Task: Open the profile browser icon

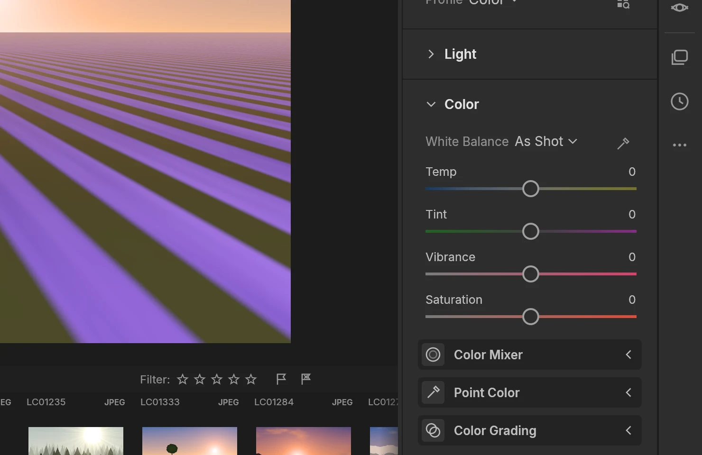Action: [623, 4]
